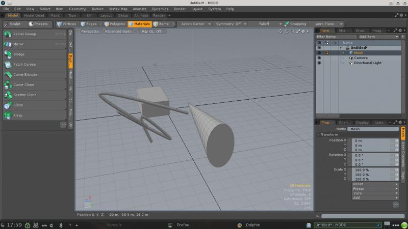Click the Perspective view button
The image size is (408, 229).
point(90,32)
